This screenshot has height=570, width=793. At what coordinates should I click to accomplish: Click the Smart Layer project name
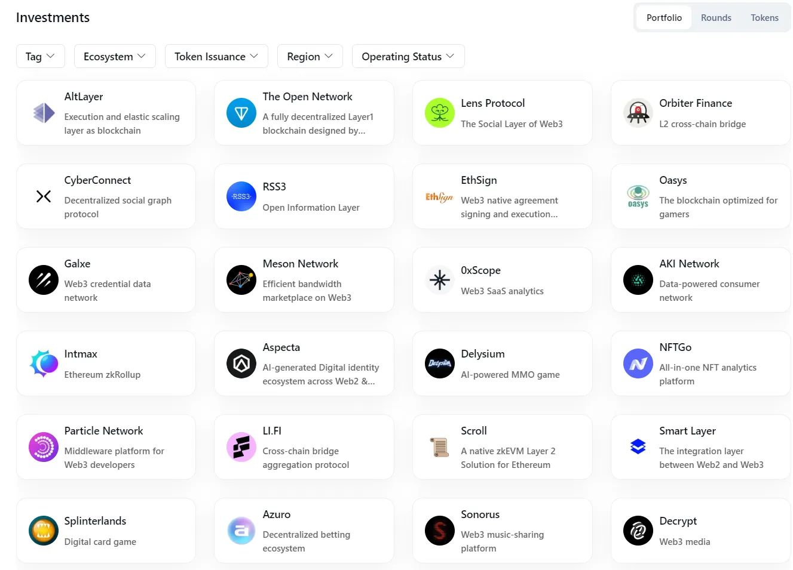(x=687, y=431)
